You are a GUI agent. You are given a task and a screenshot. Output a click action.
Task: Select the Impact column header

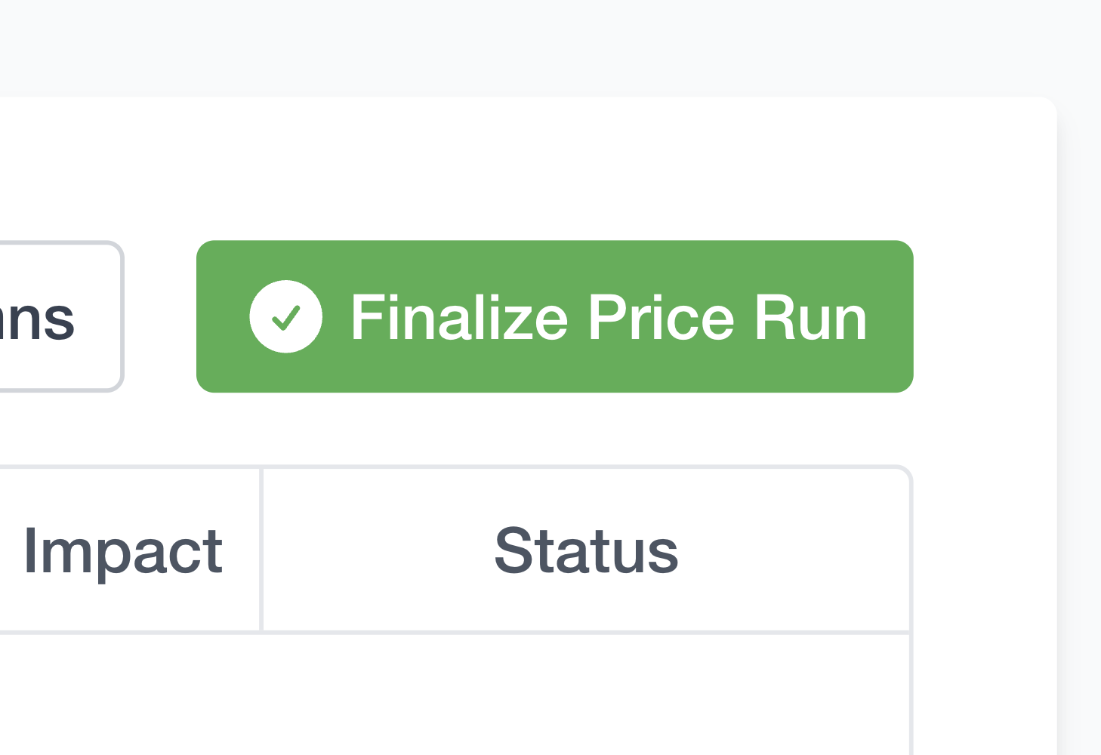click(x=129, y=550)
